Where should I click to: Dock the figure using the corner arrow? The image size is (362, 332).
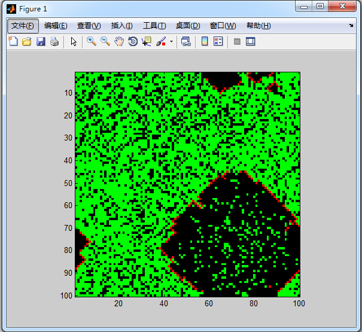(351, 25)
